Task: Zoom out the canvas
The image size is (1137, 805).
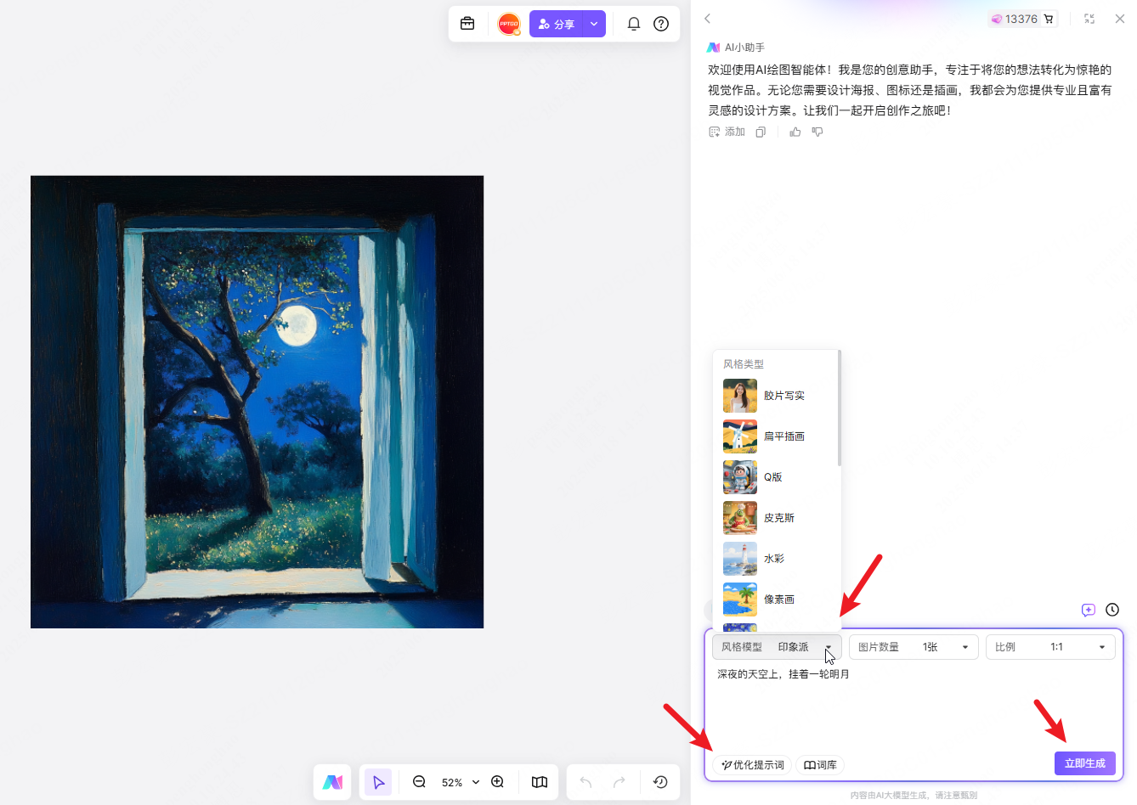Action: pos(419,782)
